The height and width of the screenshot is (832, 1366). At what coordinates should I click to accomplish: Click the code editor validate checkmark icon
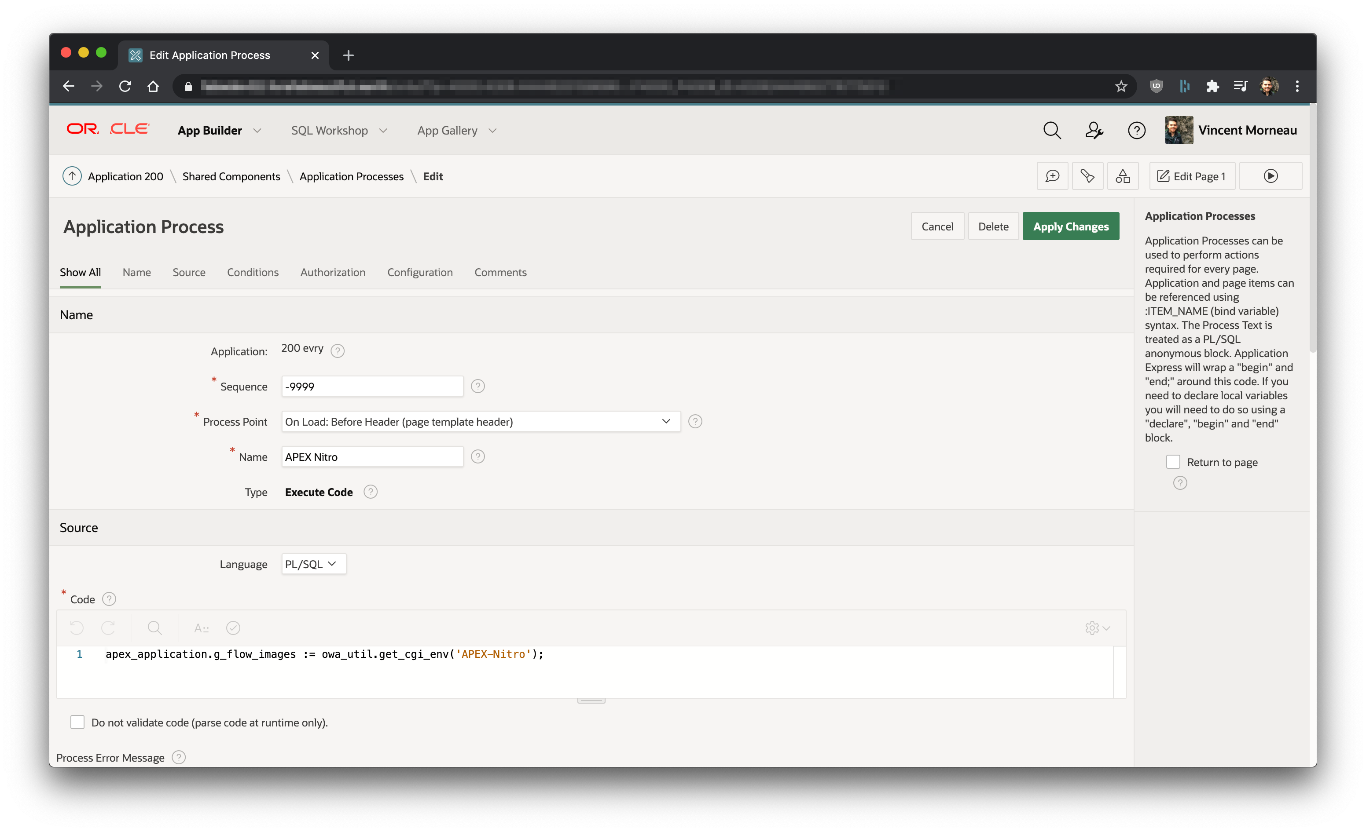[x=233, y=628]
